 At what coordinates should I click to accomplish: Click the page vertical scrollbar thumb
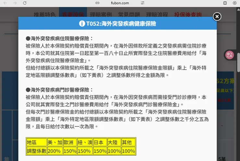point(238,62)
